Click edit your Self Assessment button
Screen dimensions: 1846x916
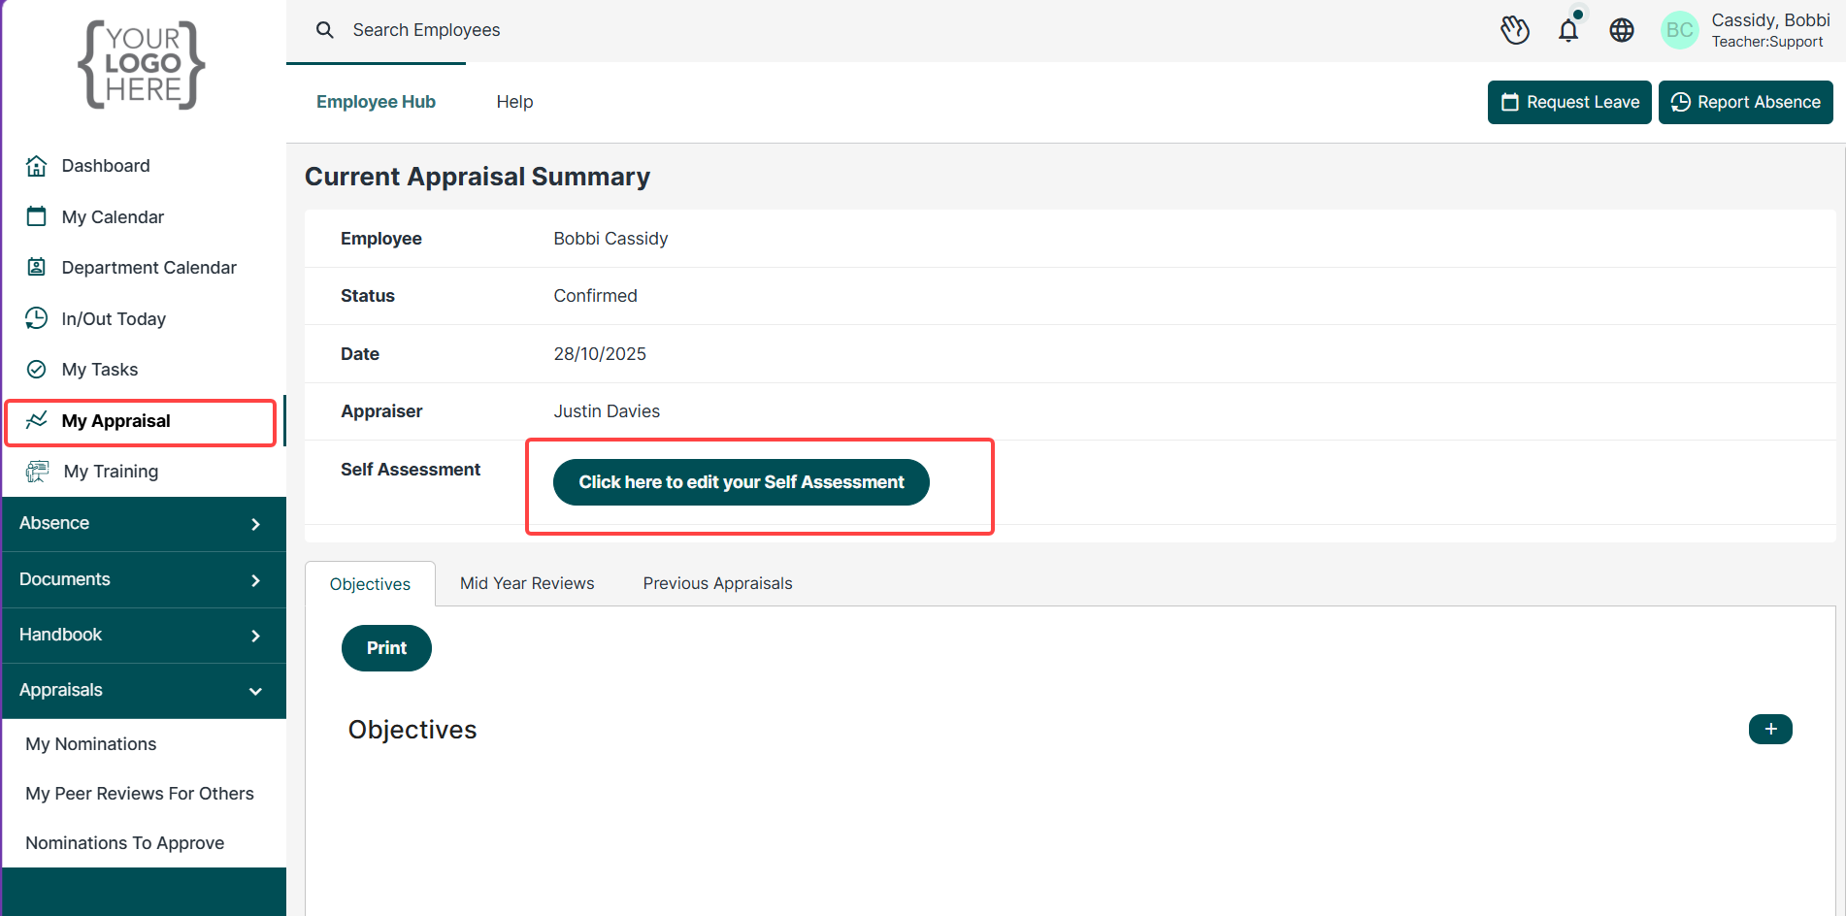[742, 482]
